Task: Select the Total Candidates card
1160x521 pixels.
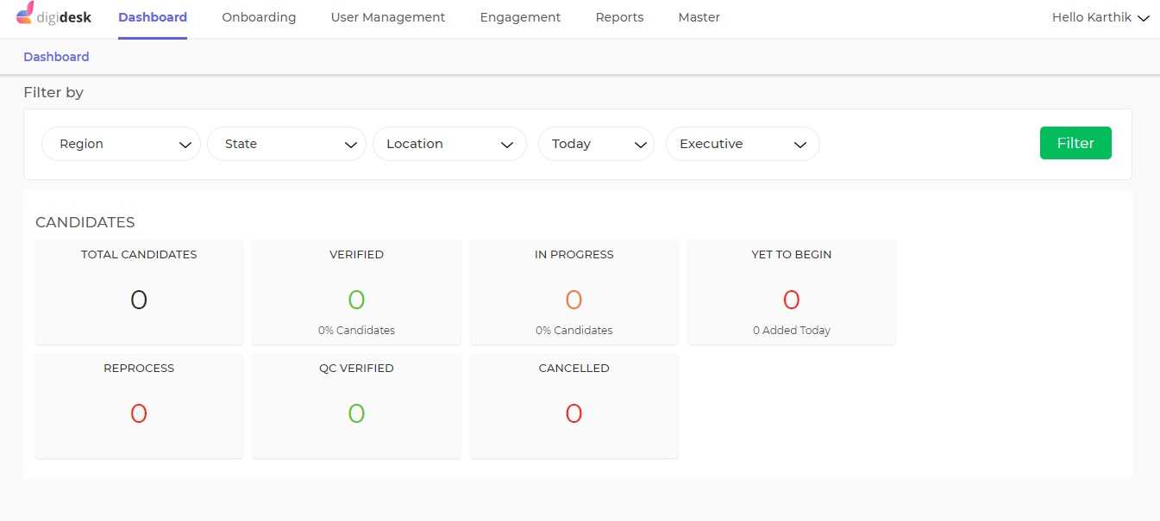Action: point(139,292)
